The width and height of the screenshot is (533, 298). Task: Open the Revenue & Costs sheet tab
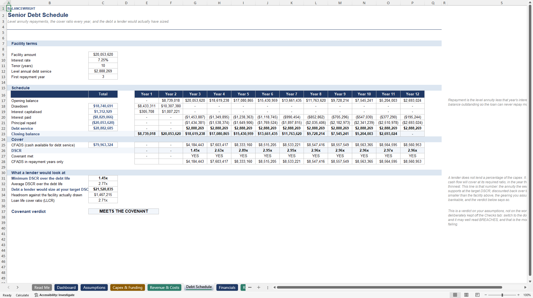click(x=164, y=287)
